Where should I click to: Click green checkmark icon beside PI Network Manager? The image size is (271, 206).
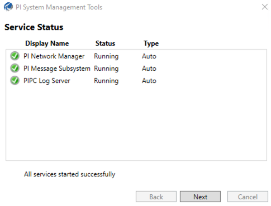click(x=15, y=56)
